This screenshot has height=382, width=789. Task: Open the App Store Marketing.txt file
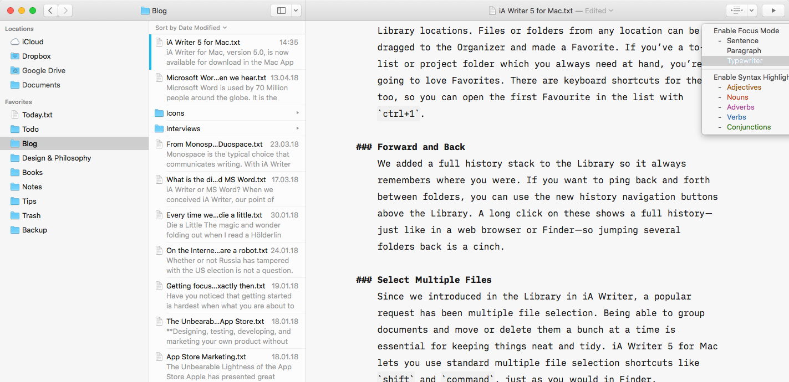click(206, 357)
